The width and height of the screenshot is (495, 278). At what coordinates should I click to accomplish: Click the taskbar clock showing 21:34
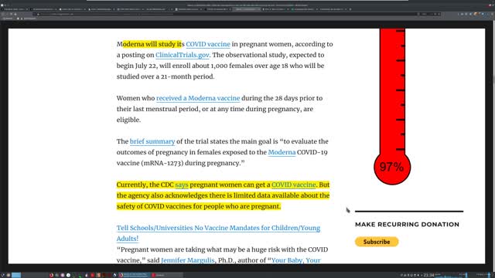pyautogui.click(x=428, y=275)
